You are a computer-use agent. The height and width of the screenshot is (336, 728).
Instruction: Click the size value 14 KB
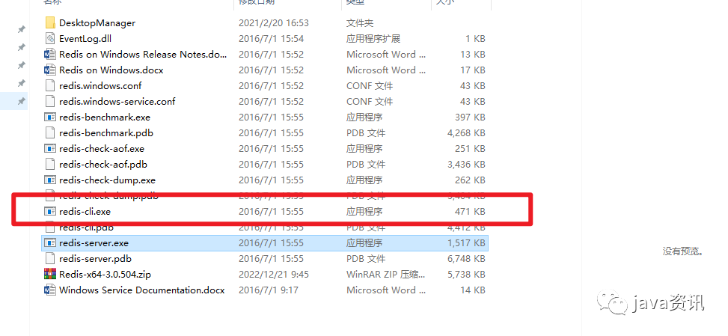coord(473,290)
